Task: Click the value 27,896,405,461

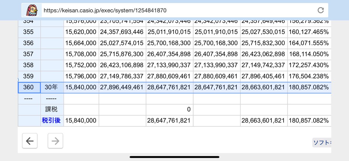Action: (263, 76)
